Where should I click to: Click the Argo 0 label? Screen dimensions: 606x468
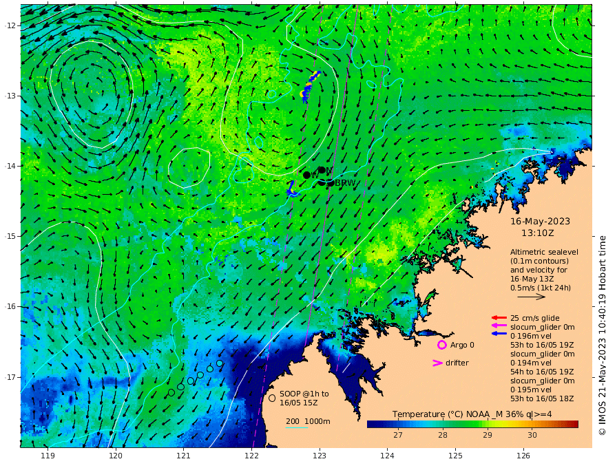coord(462,345)
